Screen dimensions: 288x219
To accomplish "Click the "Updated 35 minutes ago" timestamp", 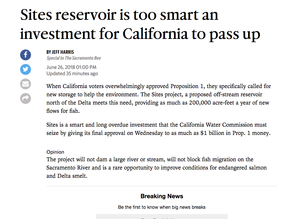I will pyautogui.click(x=72, y=74).
